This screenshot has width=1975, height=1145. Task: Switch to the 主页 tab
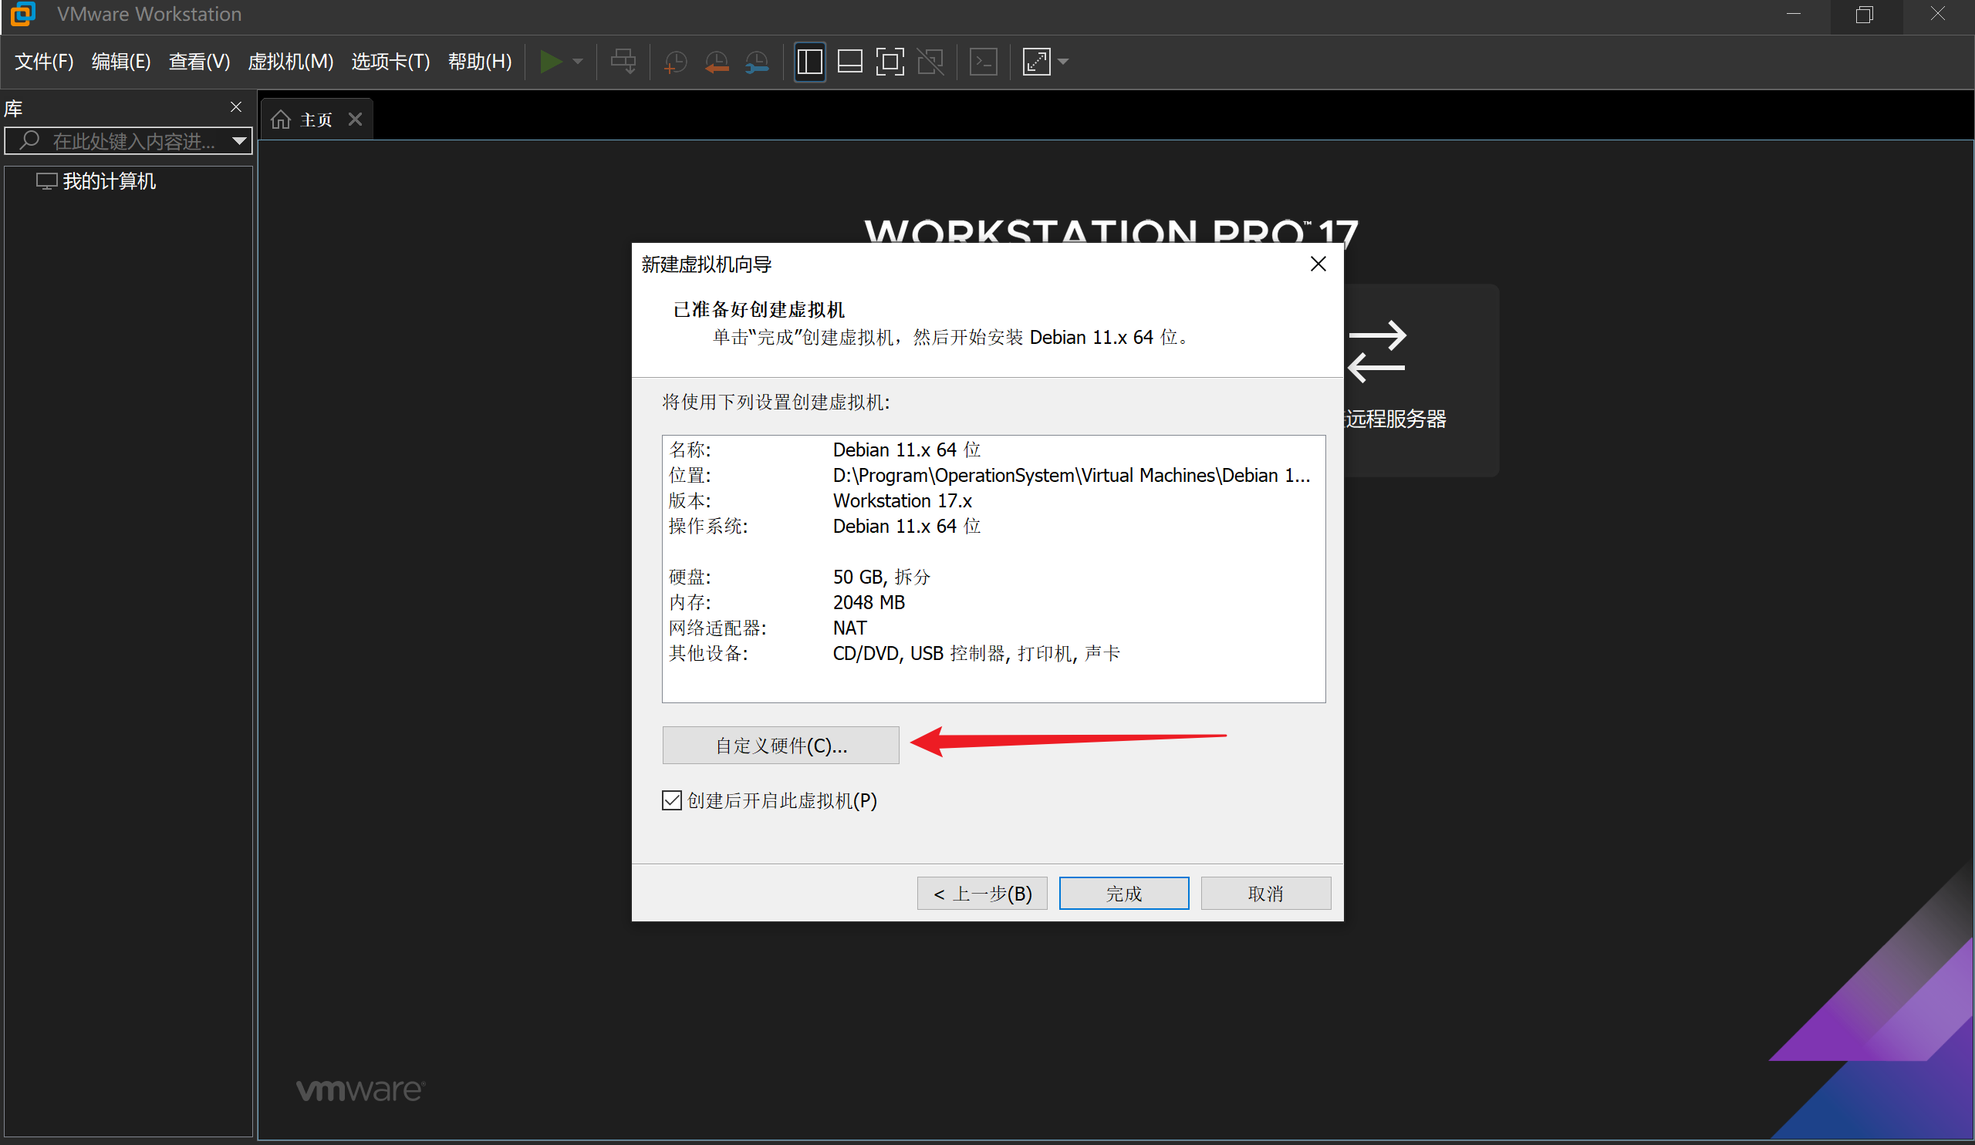tap(316, 120)
